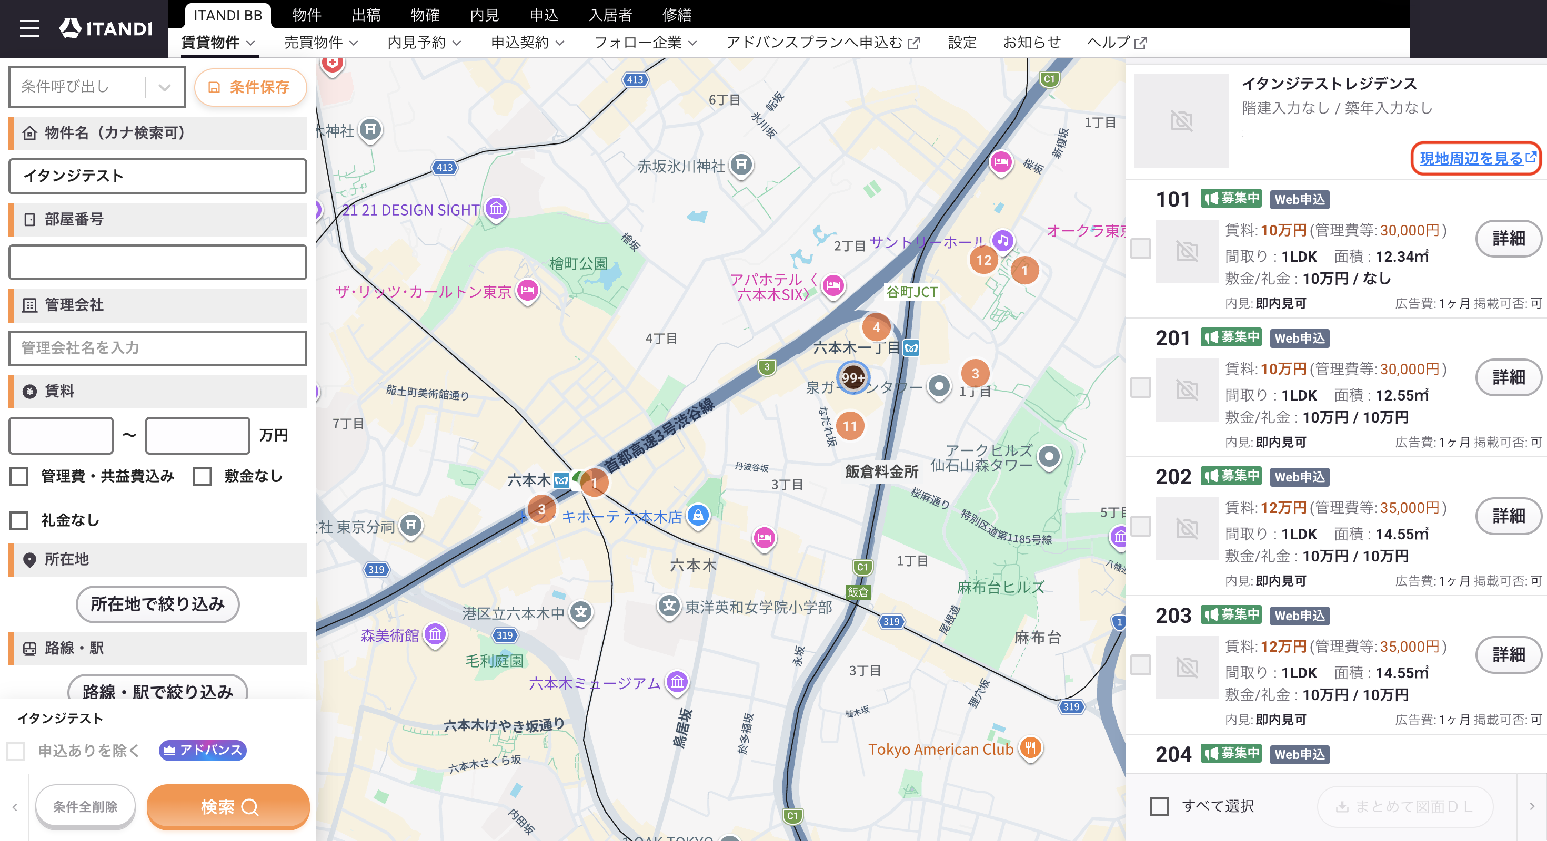Expand the 賃貸物件 menu
The image size is (1547, 841).
pos(218,43)
